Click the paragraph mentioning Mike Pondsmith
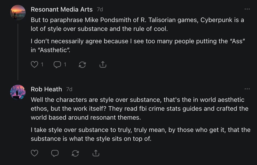The height and width of the screenshot is (165, 257). (137, 24)
